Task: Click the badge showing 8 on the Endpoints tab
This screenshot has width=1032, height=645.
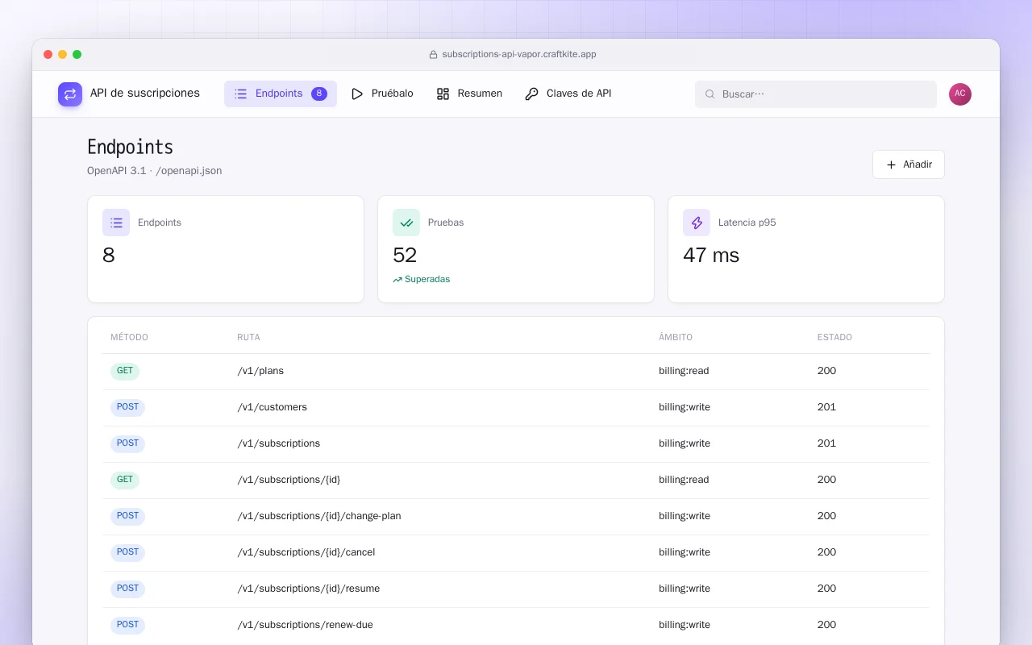Action: (319, 94)
